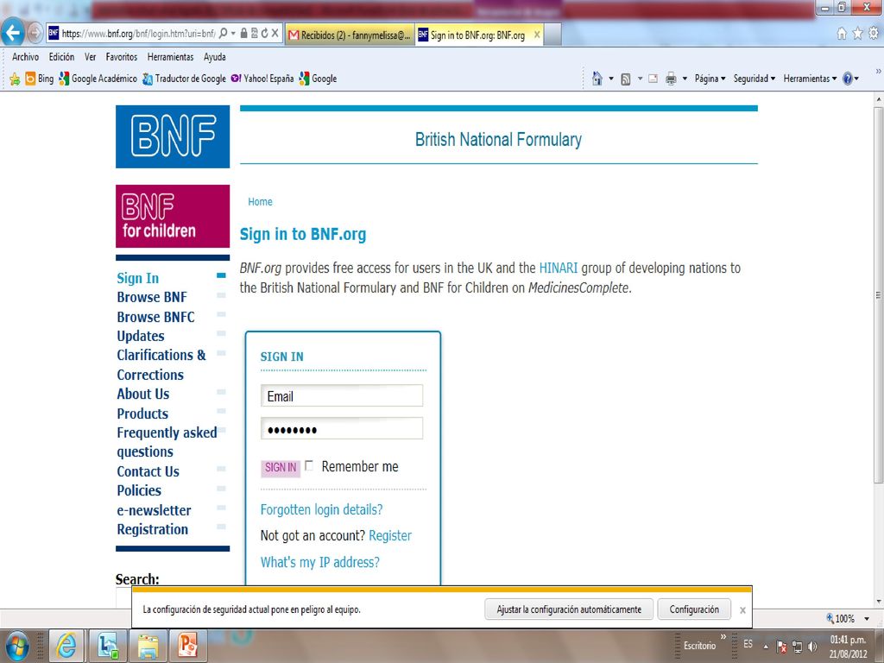Screen dimensions: 884x663
Task: Click the Register link
Action: pos(390,535)
